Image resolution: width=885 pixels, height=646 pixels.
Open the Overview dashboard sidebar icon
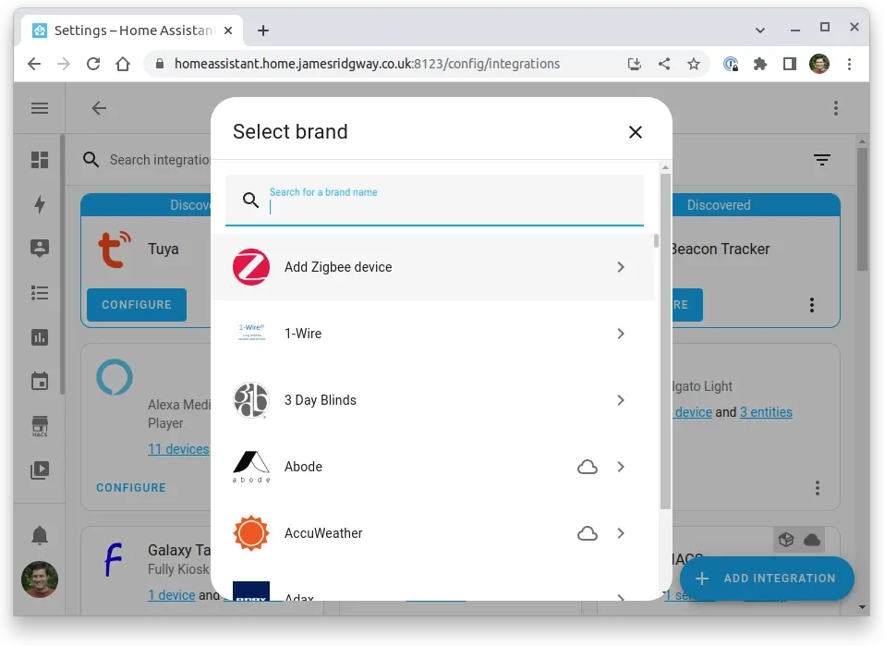(x=40, y=160)
